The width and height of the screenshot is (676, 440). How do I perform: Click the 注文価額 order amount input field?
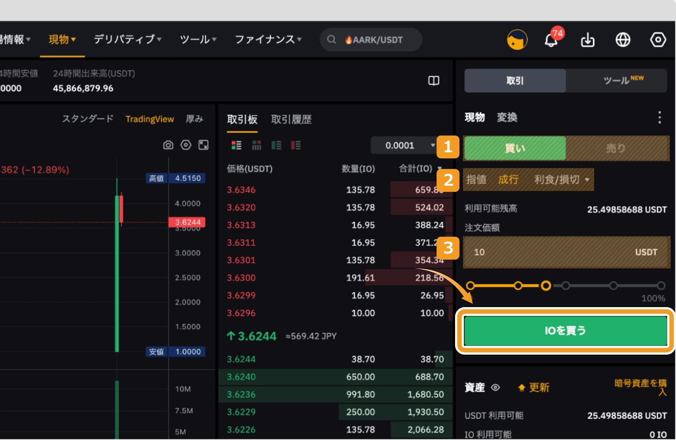[567, 252]
